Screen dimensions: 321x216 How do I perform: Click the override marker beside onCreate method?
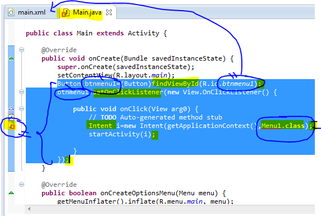(x=11, y=58)
